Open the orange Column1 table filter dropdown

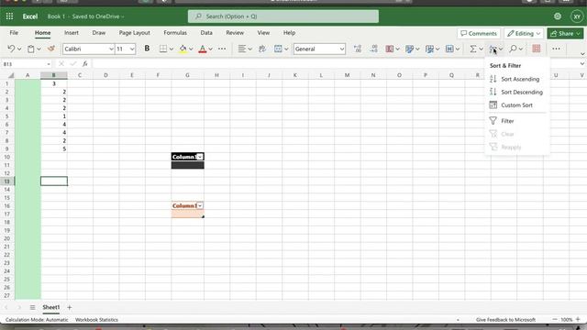200,205
